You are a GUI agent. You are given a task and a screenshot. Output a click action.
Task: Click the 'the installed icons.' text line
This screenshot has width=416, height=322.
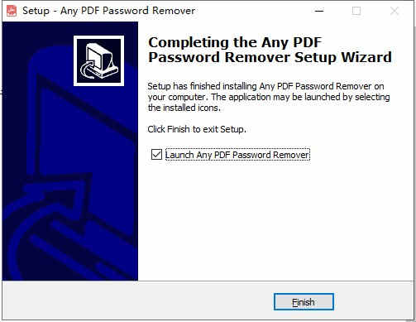pos(184,108)
